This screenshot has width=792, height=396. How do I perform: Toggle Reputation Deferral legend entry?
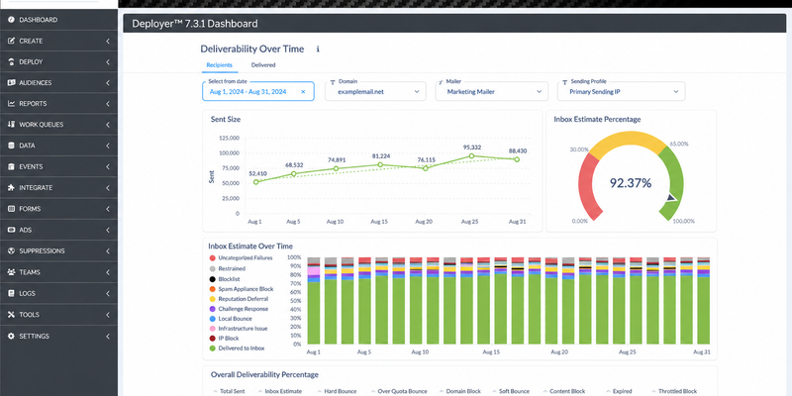(x=239, y=299)
